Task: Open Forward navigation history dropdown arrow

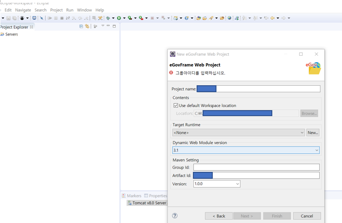Action: [289, 18]
